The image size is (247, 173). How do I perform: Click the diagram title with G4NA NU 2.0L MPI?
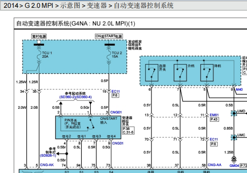(x=76, y=23)
